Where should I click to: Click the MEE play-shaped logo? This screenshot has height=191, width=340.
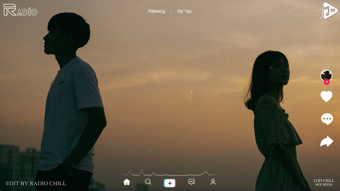[329, 11]
